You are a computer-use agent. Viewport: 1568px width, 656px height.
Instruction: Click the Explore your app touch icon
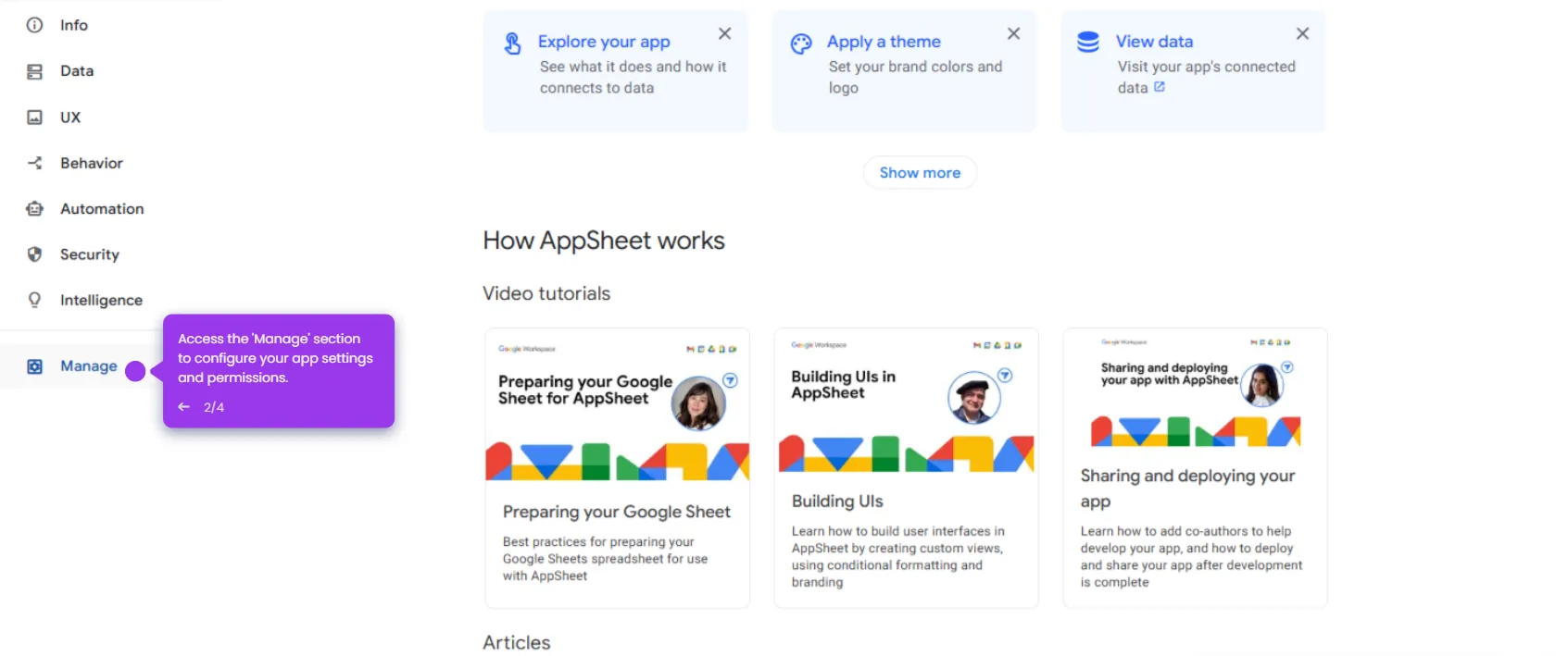(x=512, y=43)
